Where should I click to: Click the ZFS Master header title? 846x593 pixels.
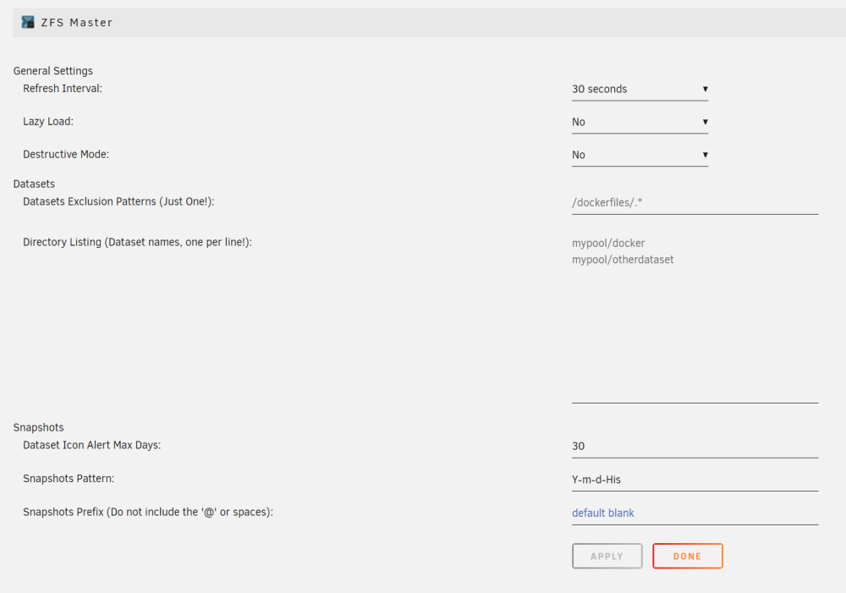point(77,23)
